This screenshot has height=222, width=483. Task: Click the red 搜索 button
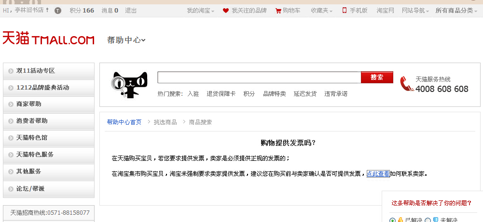(x=377, y=77)
